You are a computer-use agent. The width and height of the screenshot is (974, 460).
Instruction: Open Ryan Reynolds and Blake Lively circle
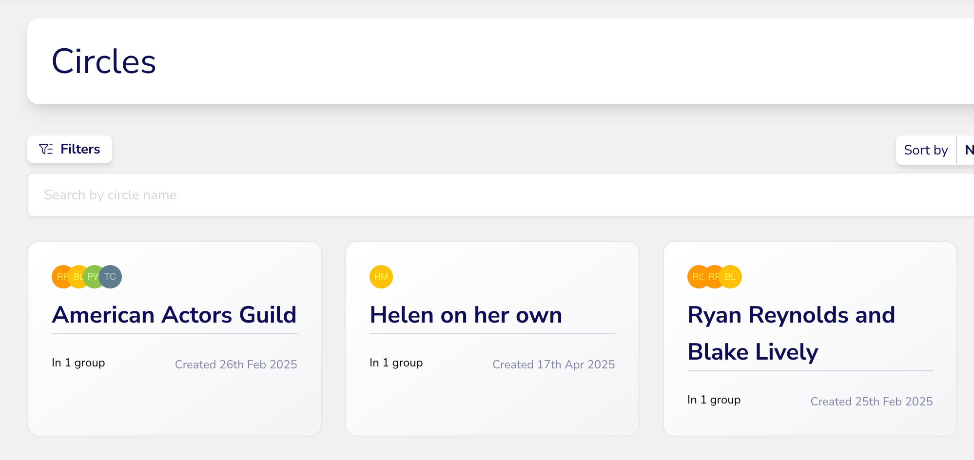[791, 333]
